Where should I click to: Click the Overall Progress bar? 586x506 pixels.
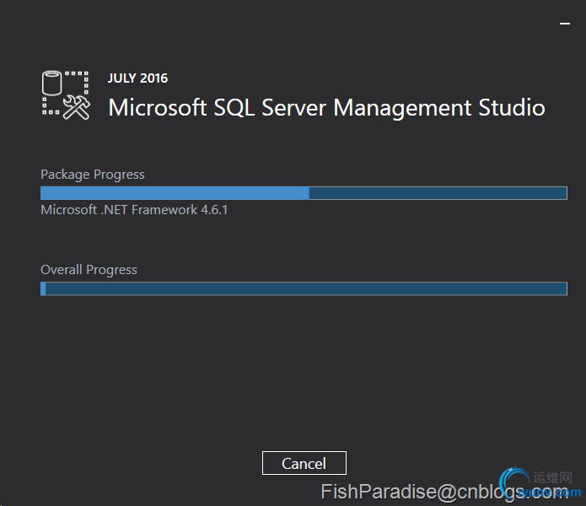pyautogui.click(x=304, y=288)
